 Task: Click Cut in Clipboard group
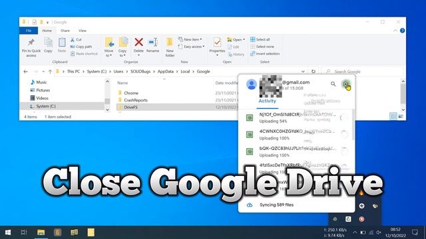[x=76, y=40]
